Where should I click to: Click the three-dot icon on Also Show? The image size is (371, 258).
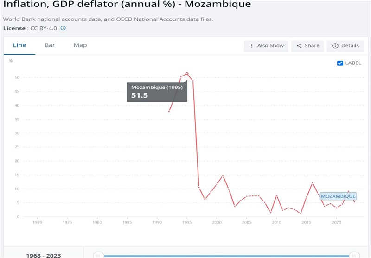(x=252, y=46)
